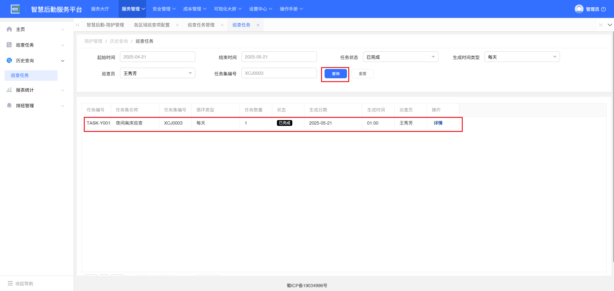Click the power logout icon

[x=603, y=9]
